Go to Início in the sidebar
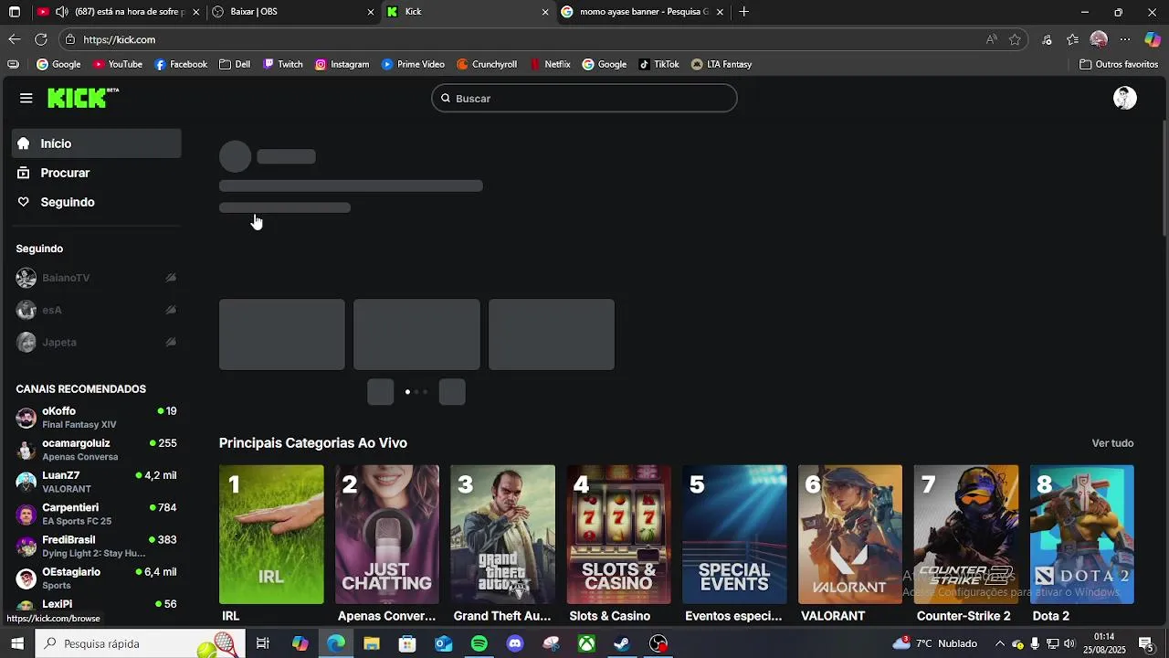This screenshot has height=658, width=1169. tap(97, 143)
